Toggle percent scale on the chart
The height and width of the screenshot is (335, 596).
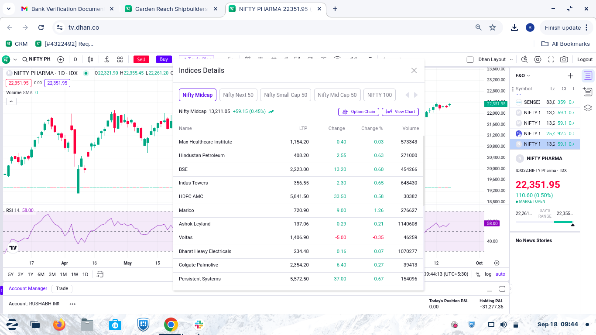tap(478, 274)
